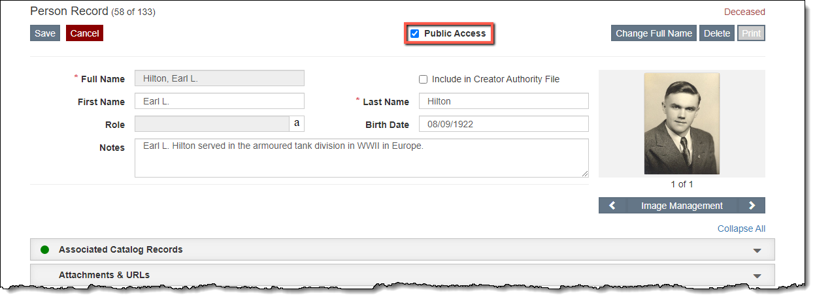Click into the First Name field
The image size is (815, 299).
pyautogui.click(x=219, y=101)
